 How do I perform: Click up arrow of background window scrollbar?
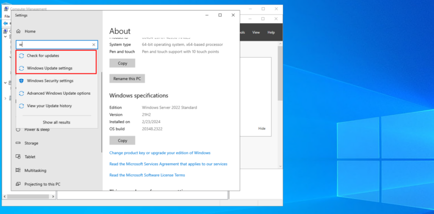[281, 44]
